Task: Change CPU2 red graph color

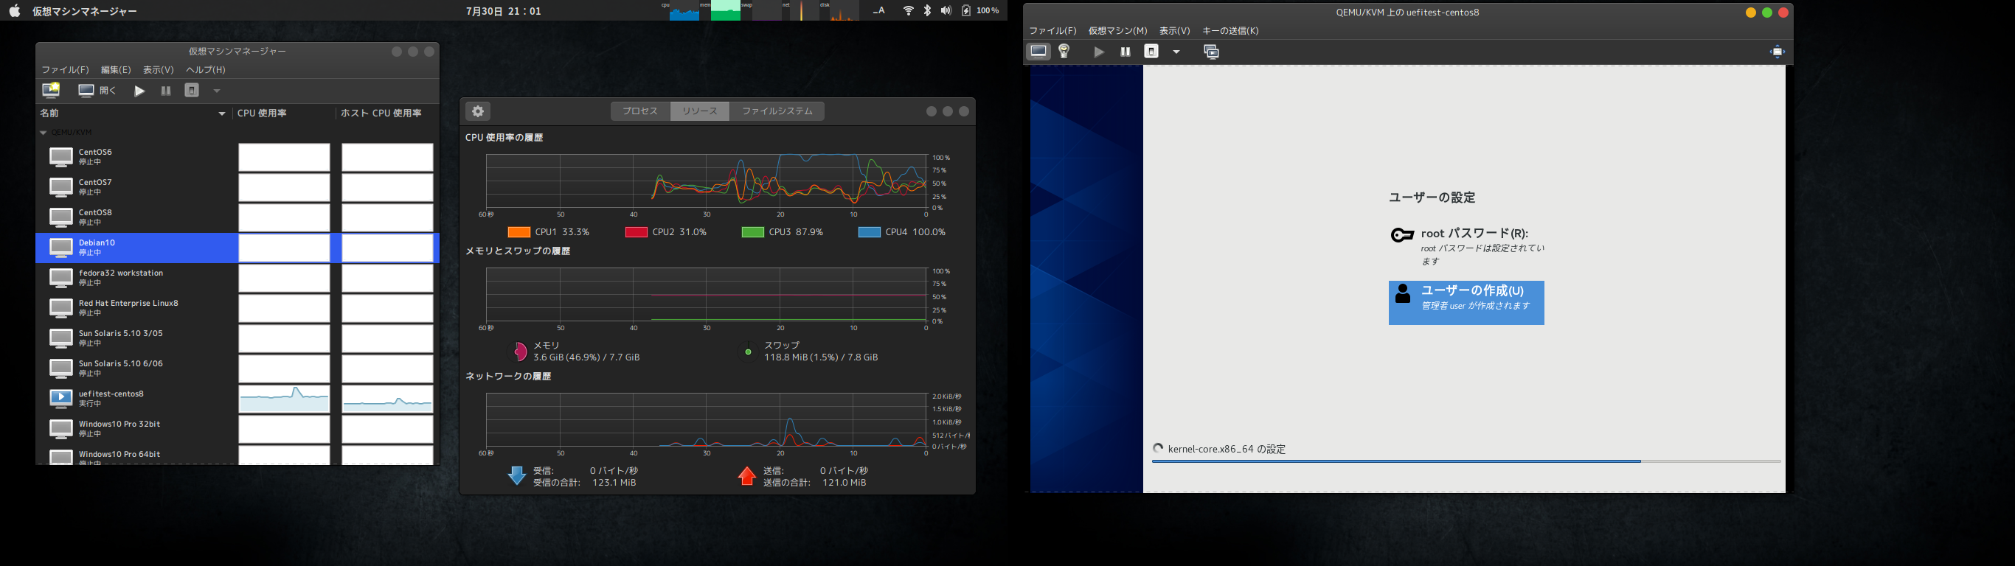Action: coord(636,232)
